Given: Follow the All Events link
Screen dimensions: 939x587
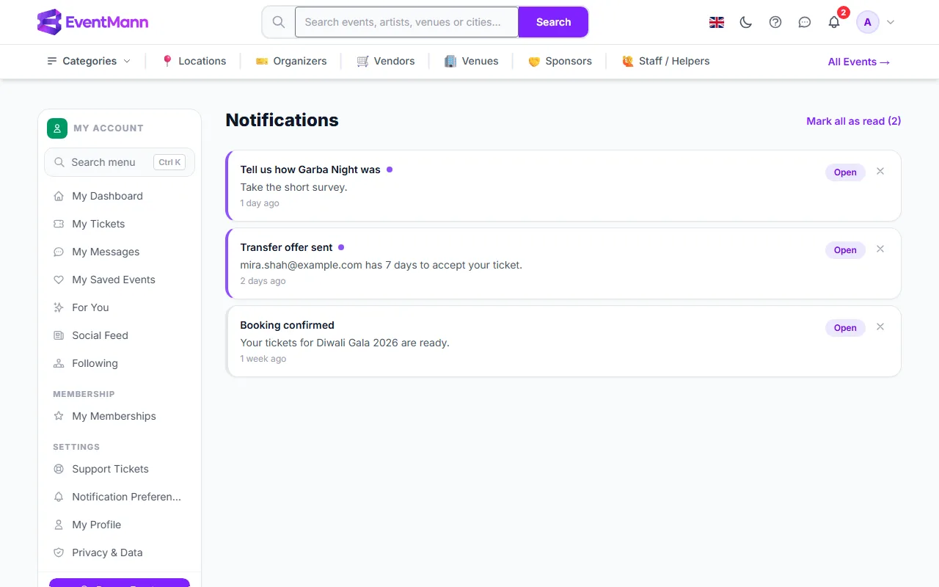Looking at the screenshot, I should click(x=859, y=62).
